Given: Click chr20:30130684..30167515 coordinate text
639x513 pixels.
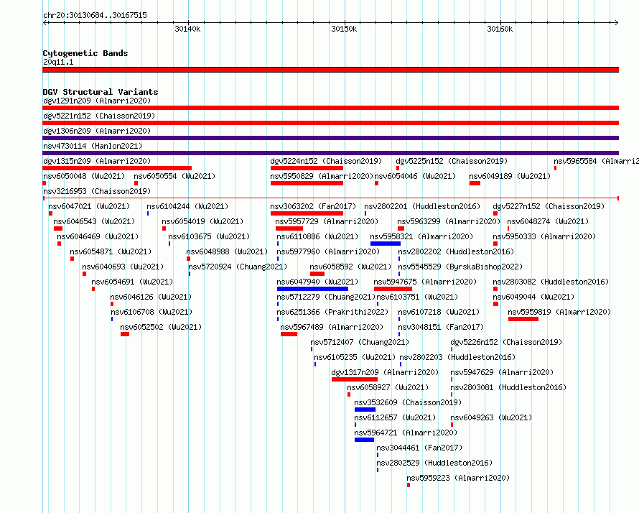Looking at the screenshot, I should click(95, 15).
